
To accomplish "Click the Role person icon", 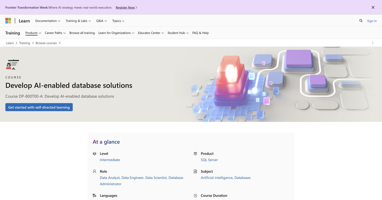I will [x=95, y=172].
